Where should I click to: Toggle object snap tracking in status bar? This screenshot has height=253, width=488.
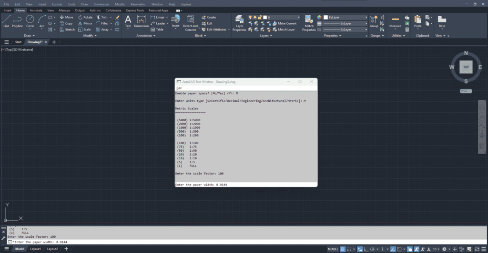393,249
